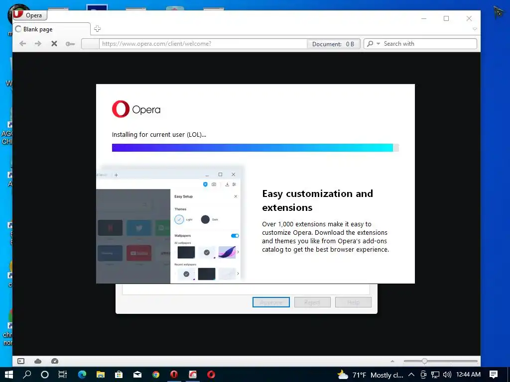This screenshot has width=510, height=382.
Task: Click the search magnifier icon in Opera
Action: [370, 44]
